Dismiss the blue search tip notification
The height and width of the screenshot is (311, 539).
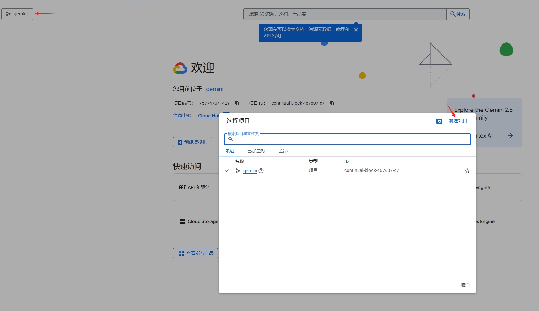click(x=356, y=29)
